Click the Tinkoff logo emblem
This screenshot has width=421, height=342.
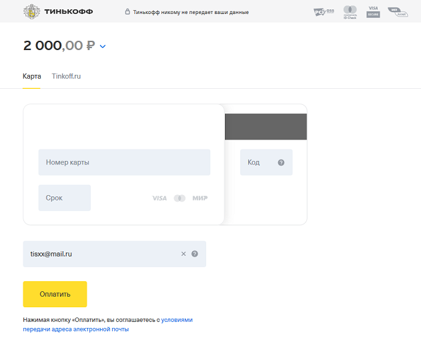(x=31, y=11)
